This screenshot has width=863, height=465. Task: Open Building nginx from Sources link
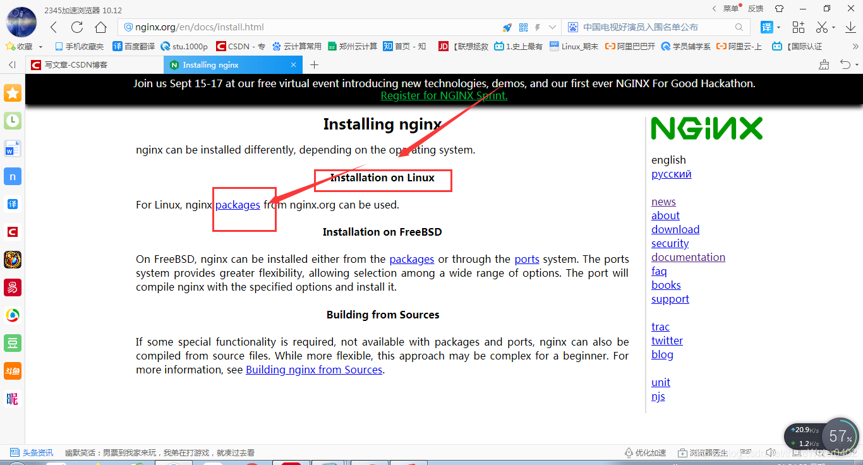tap(314, 370)
